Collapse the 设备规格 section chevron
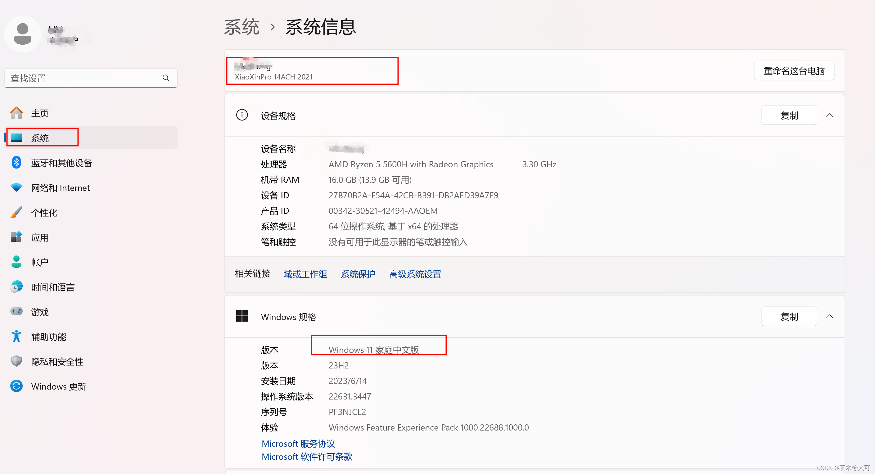Screen dimensions: 875x474 tap(829, 115)
